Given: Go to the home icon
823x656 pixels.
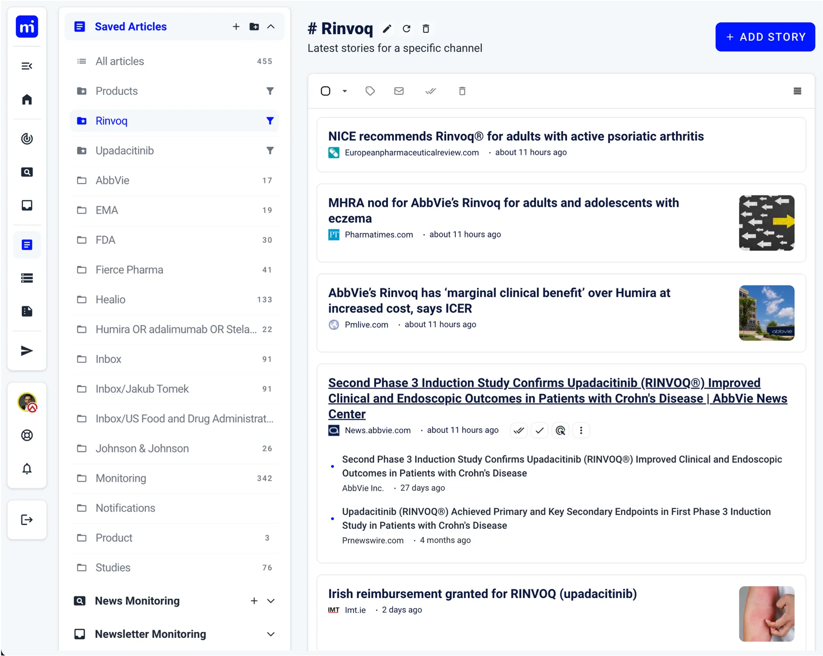Looking at the screenshot, I should [27, 100].
